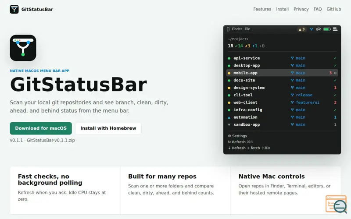Select Refresh ⌘R in the repo panel
This screenshot has height=219, width=351.
240,142
